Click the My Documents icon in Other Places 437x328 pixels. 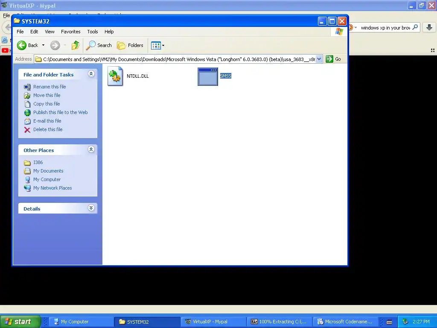(27, 171)
